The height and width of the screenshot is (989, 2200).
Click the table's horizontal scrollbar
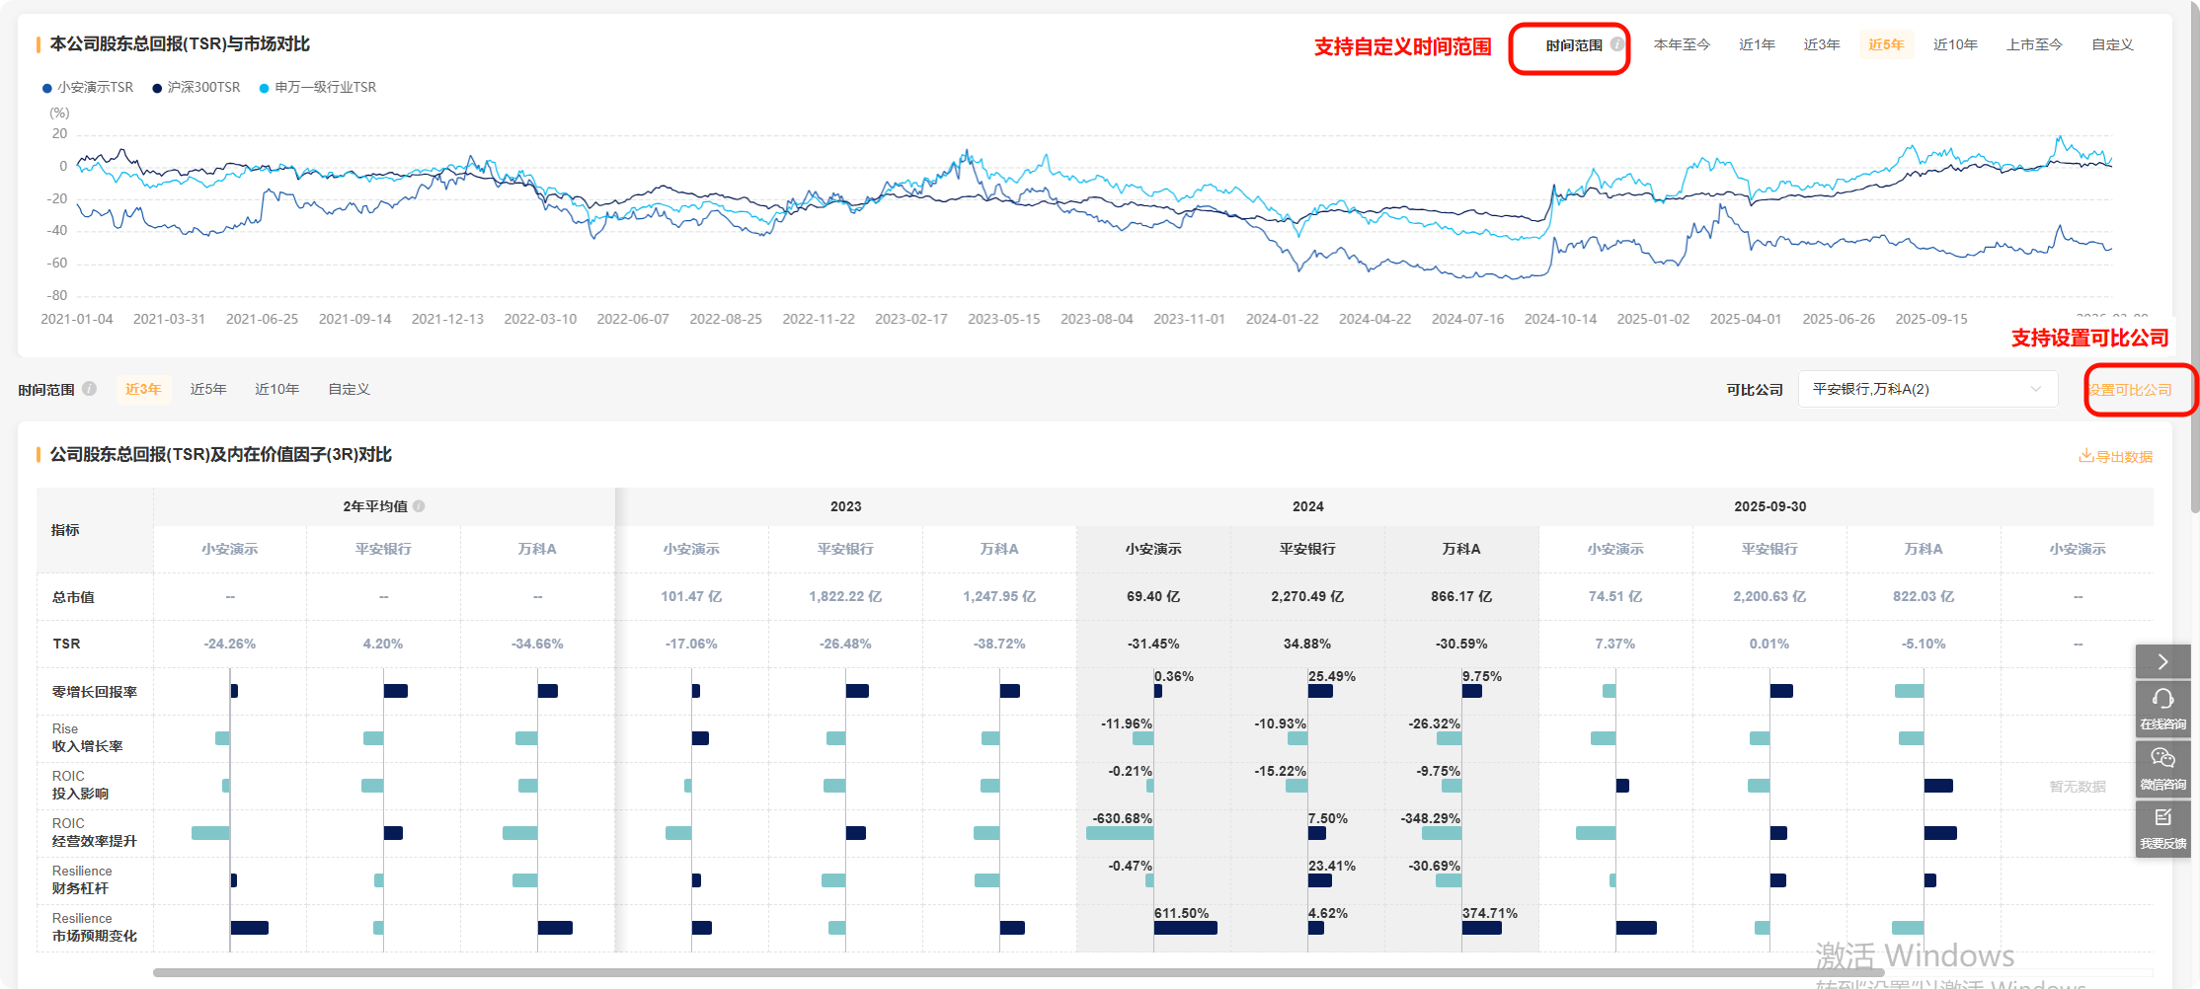987,972
